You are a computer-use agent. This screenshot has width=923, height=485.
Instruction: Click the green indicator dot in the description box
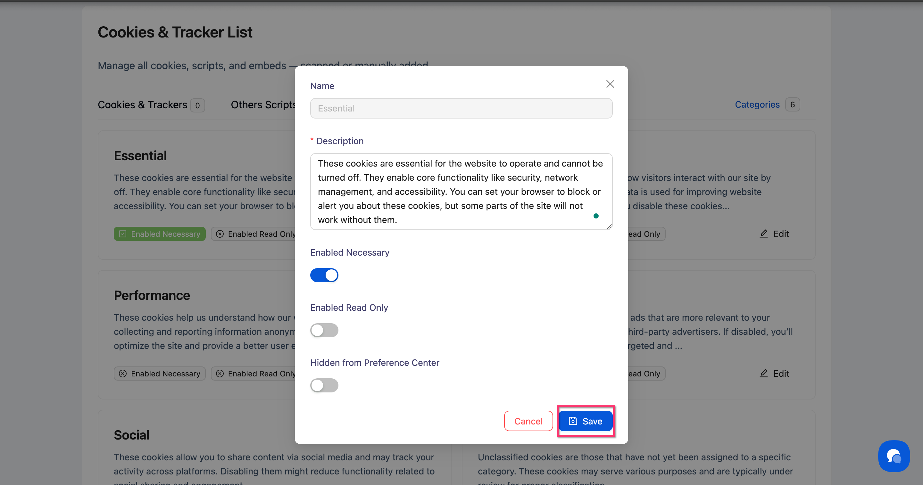pyautogui.click(x=596, y=216)
